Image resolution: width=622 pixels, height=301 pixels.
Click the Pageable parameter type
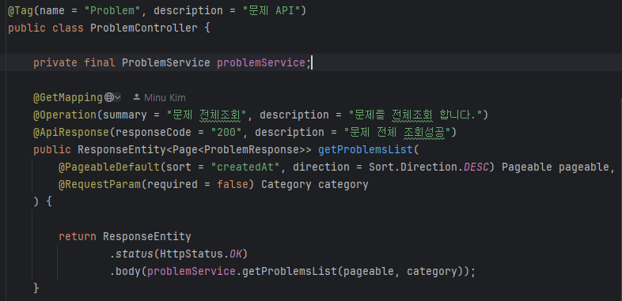coord(527,167)
